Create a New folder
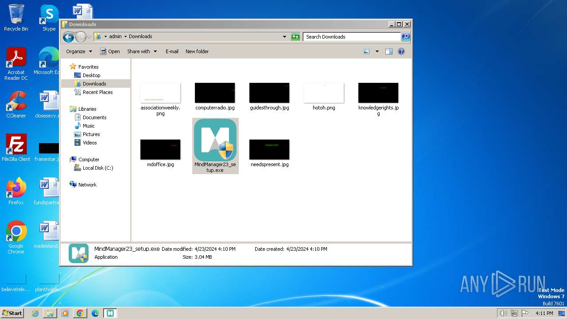 pyautogui.click(x=197, y=51)
